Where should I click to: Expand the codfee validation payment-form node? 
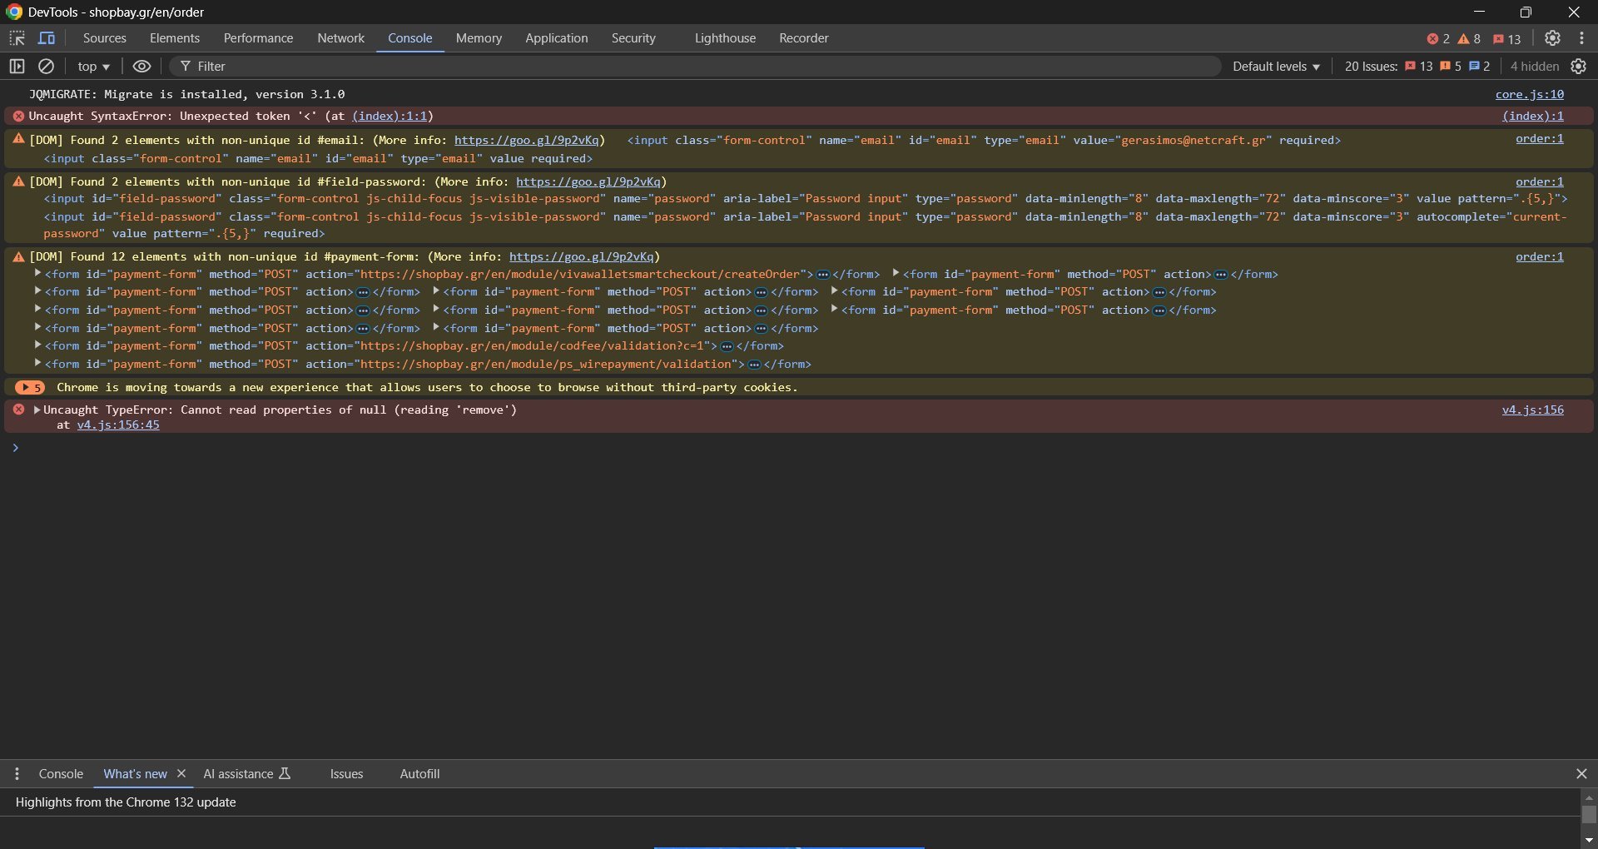[37, 345]
